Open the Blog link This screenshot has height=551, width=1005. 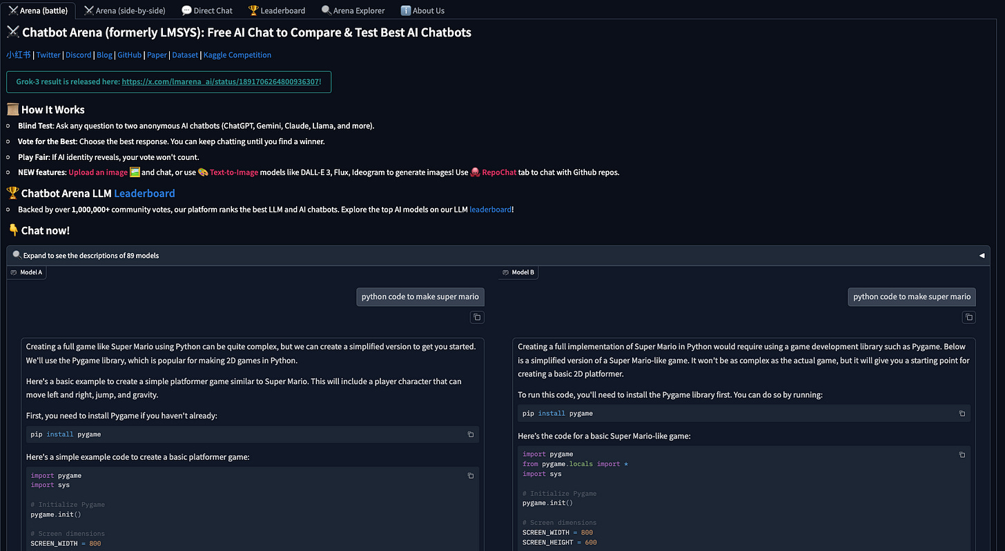[x=104, y=55]
